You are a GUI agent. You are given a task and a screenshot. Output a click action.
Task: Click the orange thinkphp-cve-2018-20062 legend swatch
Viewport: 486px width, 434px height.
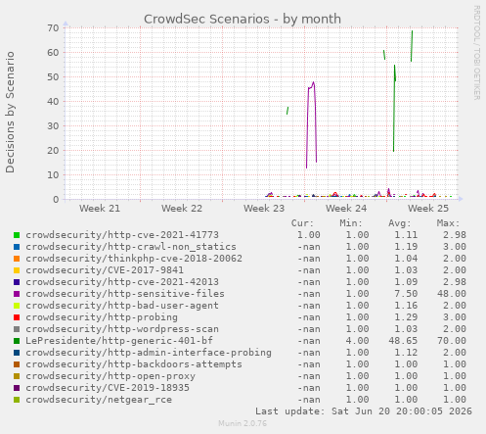[17, 259]
